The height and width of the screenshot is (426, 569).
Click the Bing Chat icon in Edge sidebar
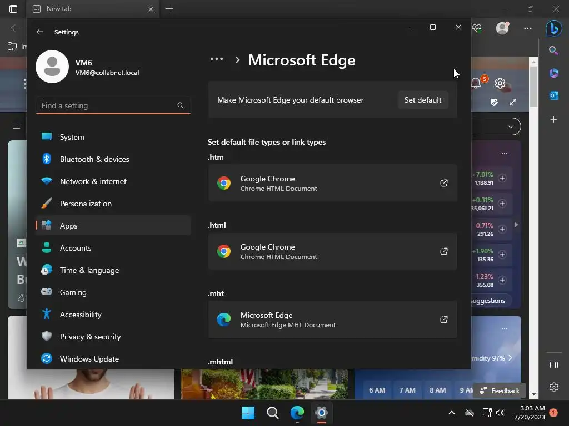pos(554,28)
